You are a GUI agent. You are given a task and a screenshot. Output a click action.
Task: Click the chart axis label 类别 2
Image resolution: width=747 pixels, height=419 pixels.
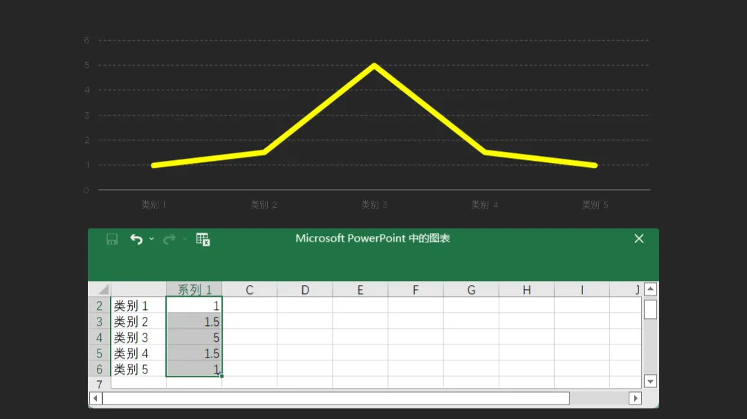click(264, 204)
